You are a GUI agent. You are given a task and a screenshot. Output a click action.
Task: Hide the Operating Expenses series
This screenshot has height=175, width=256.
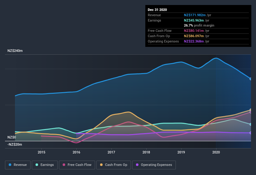154,165
